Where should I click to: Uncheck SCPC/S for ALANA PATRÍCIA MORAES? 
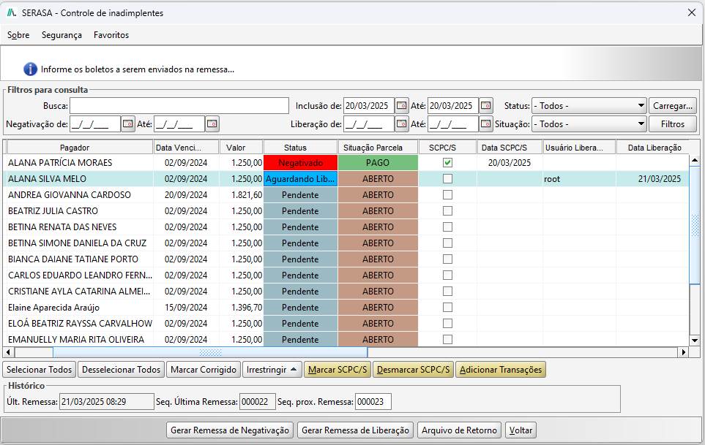pos(447,163)
